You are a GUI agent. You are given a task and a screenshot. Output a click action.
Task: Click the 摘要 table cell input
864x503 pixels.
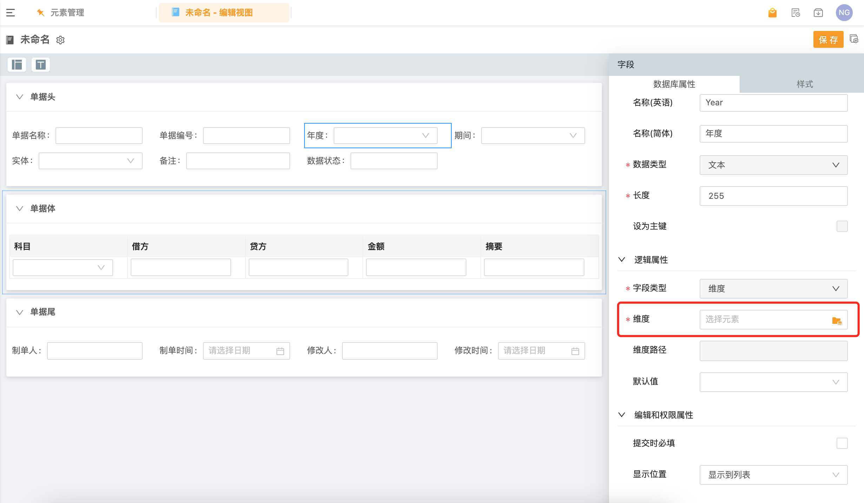point(534,268)
